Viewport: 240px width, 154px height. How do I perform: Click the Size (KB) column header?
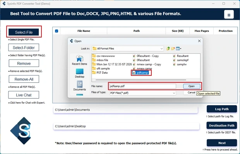click(x=178, y=31)
